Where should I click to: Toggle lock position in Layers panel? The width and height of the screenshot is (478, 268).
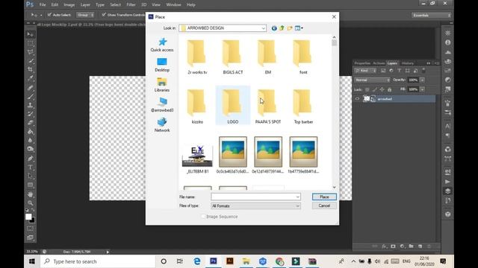click(382, 89)
